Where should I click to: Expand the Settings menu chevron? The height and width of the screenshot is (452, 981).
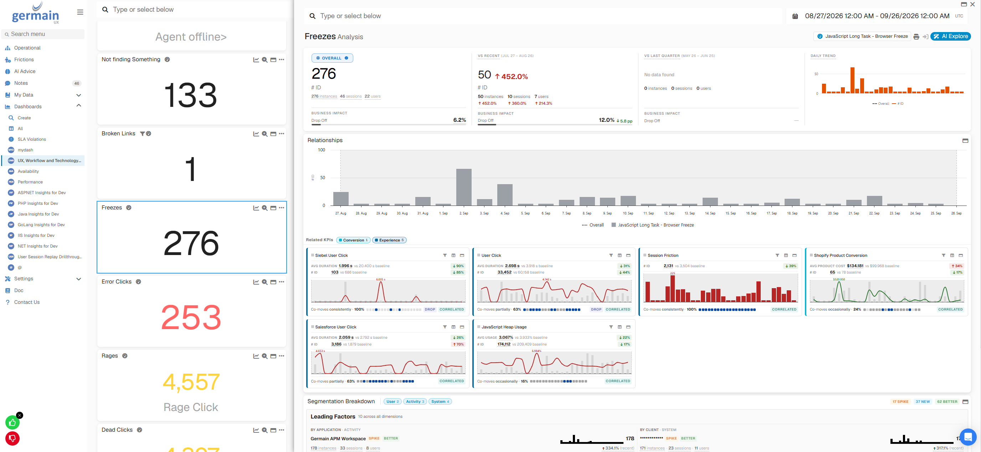(x=78, y=279)
